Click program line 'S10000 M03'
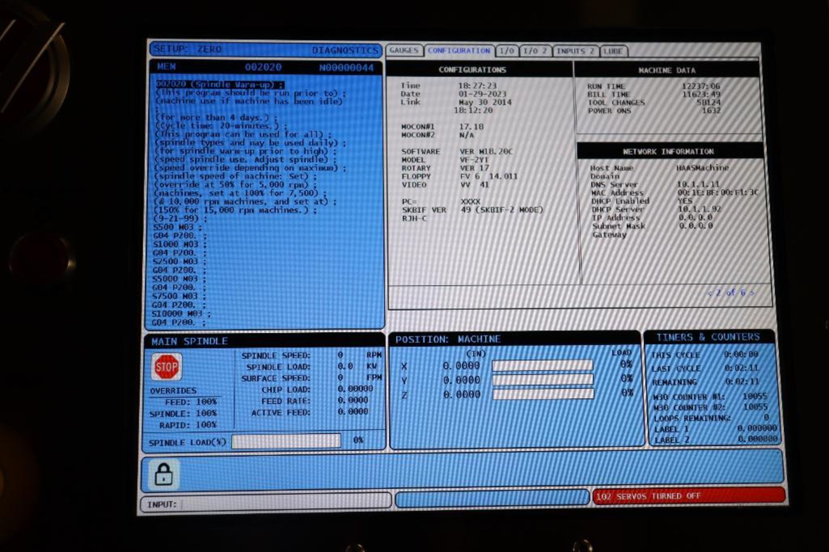Image resolution: width=829 pixels, height=552 pixels. point(181,314)
